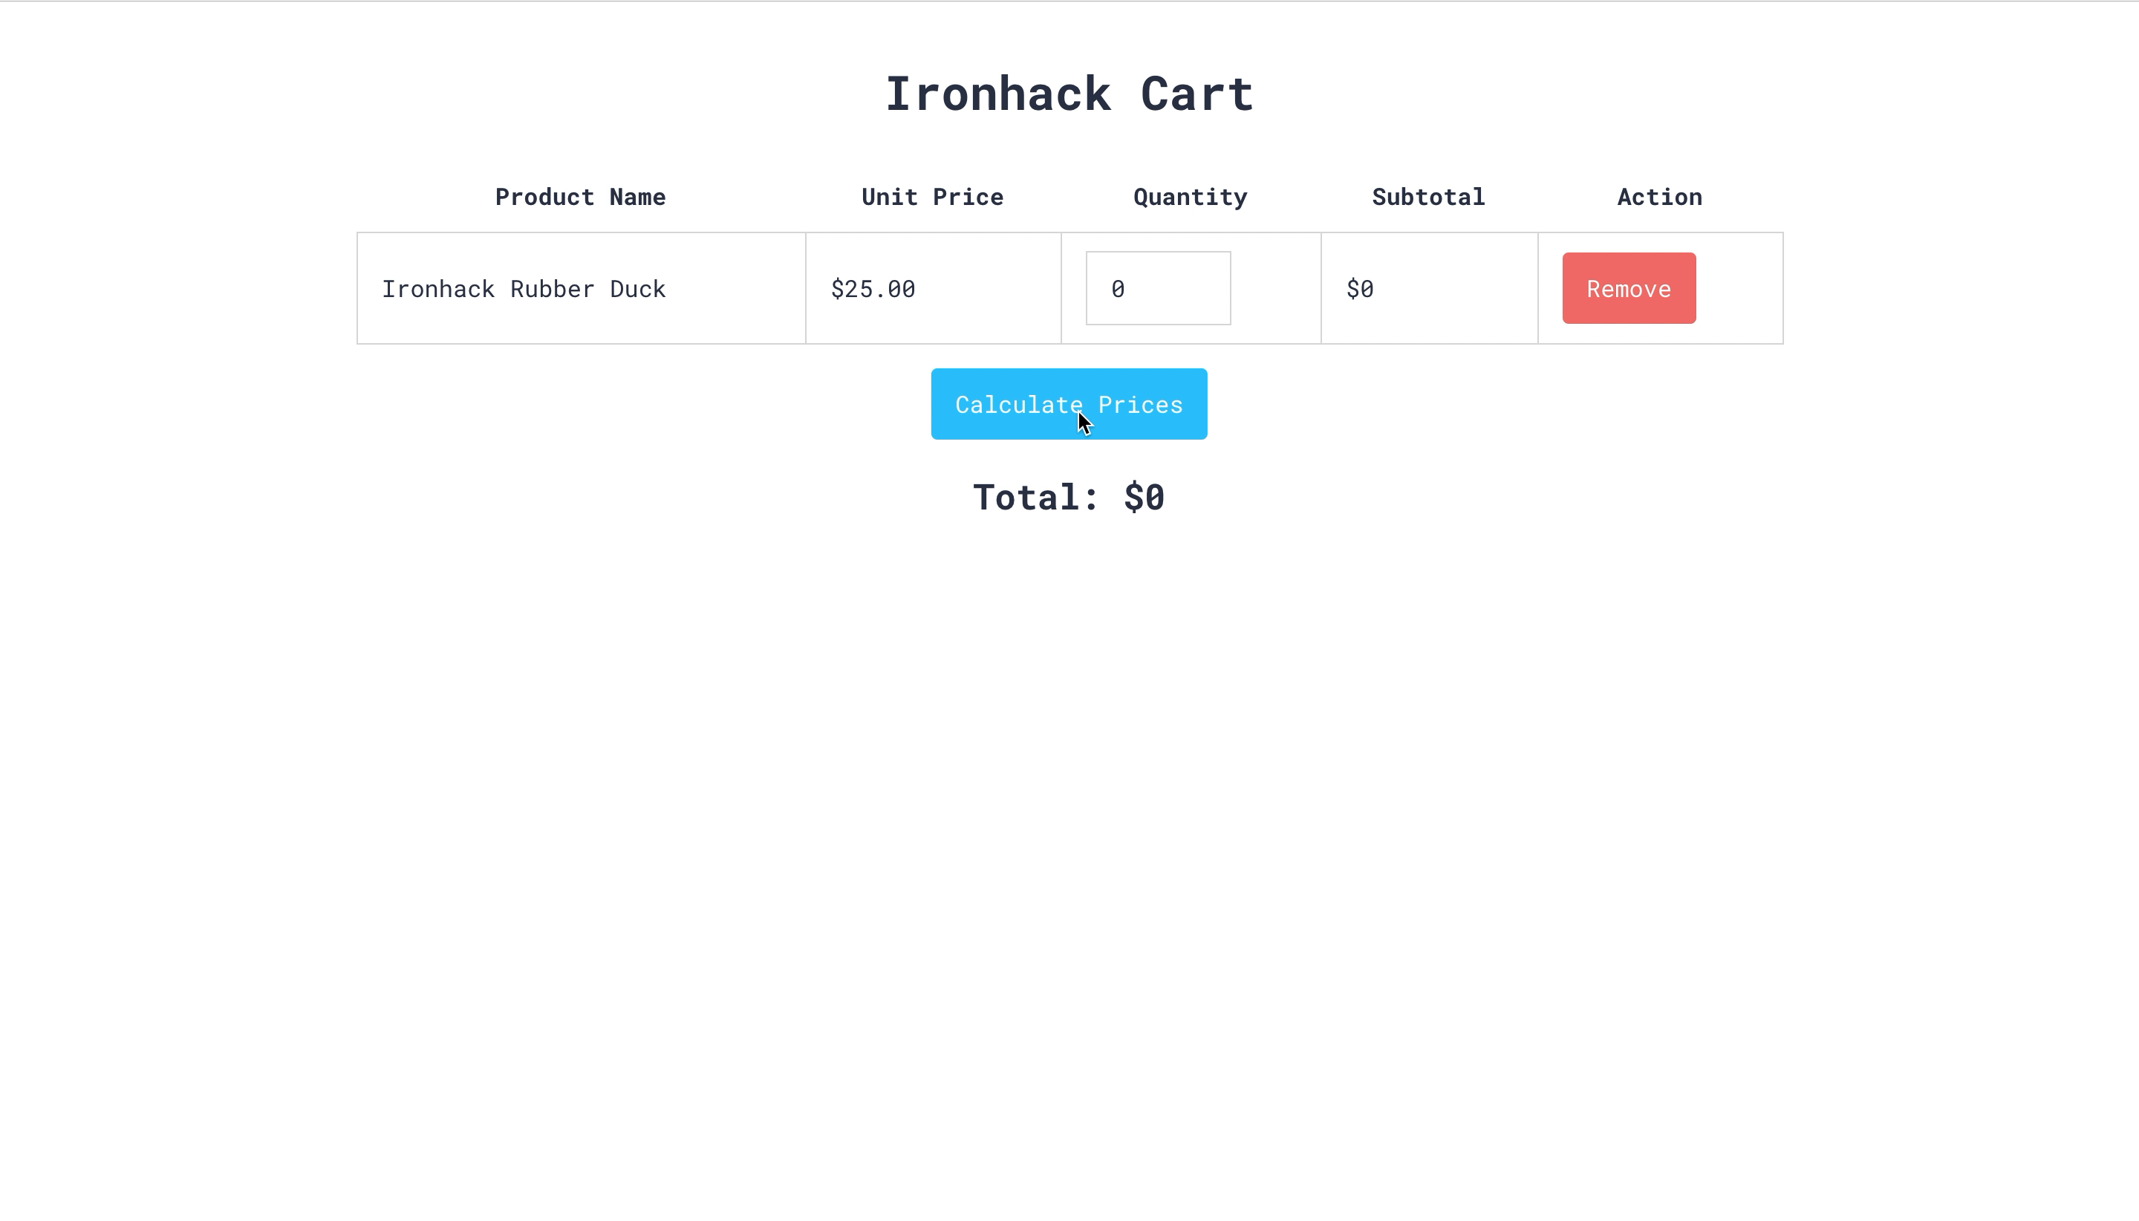Click the Ironhack Rubber Duck product name

[523, 290]
